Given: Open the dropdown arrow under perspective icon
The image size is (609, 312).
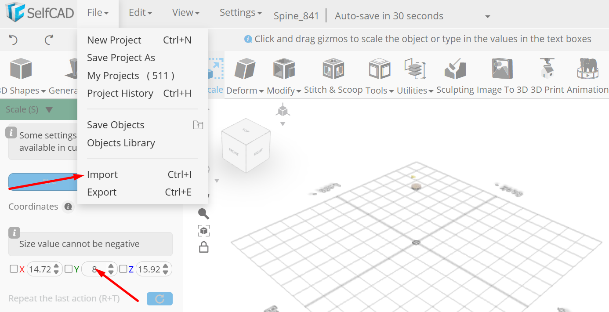Looking at the screenshot, I should coord(283,124).
